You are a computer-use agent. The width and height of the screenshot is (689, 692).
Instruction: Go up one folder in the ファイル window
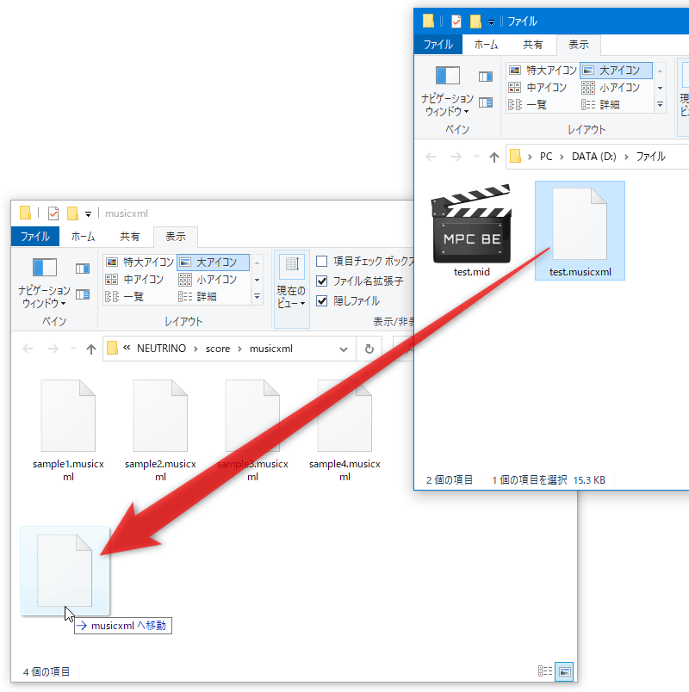pyautogui.click(x=494, y=158)
